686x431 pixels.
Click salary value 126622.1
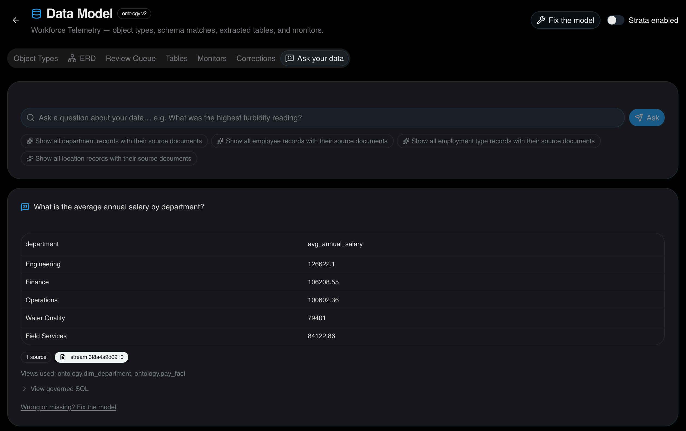[321, 264]
